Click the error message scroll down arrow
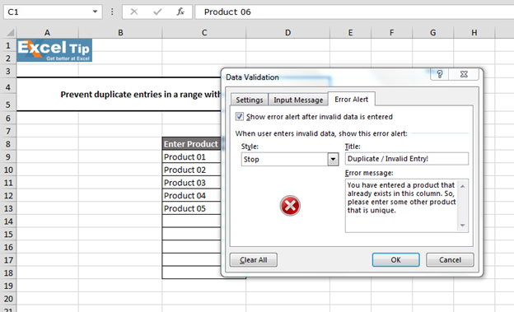The image size is (514, 312). (x=463, y=226)
